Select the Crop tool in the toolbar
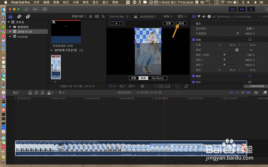Viewport: 268px width, 167px height. coord(111,86)
